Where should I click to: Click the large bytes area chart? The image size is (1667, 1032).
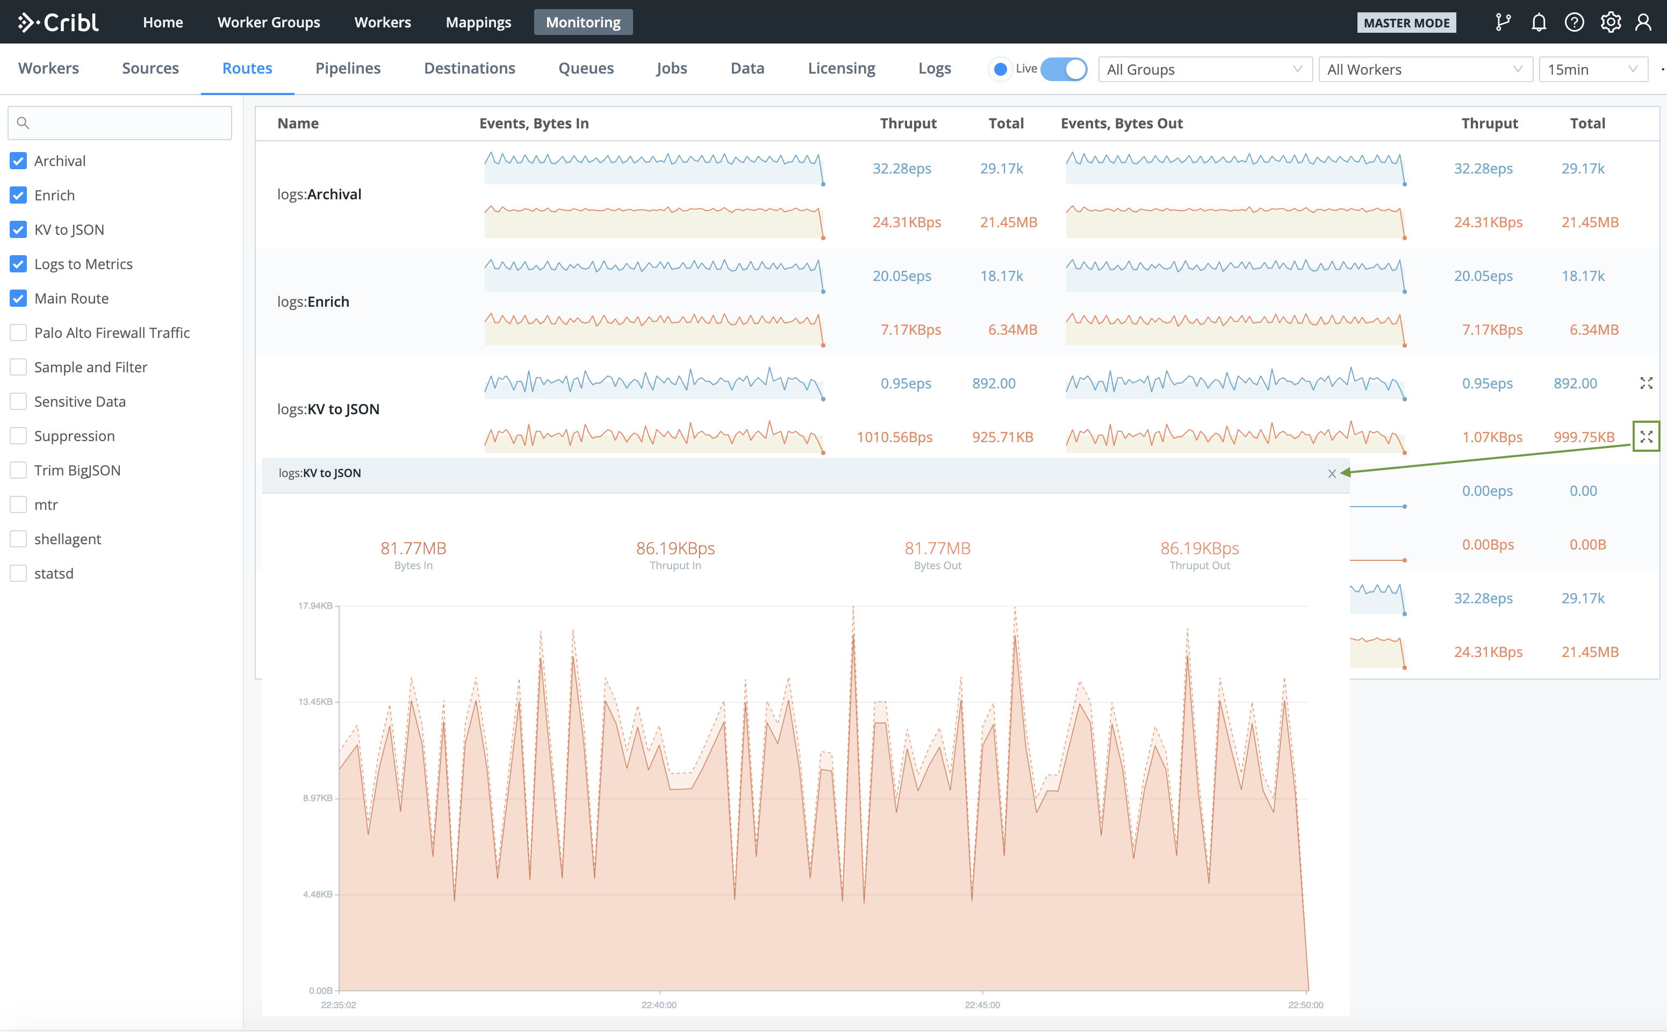(823, 798)
